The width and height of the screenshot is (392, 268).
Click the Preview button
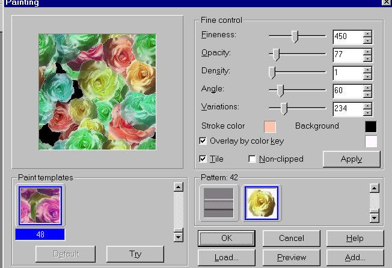291,258
